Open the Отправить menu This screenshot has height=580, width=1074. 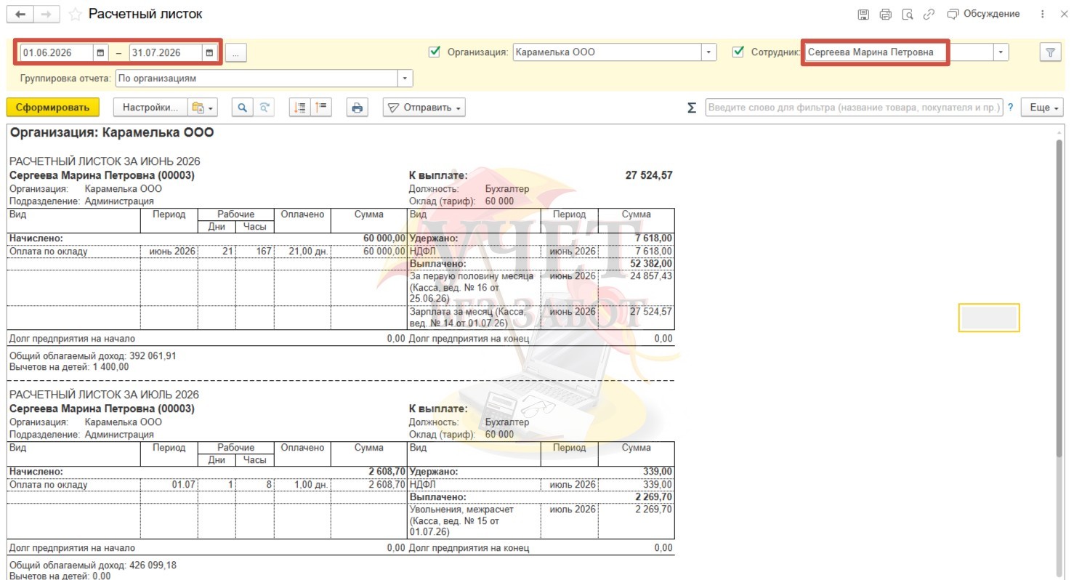coord(424,108)
